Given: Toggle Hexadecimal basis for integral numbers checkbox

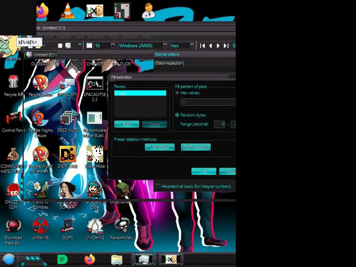Looking at the screenshot, I should pos(158,186).
